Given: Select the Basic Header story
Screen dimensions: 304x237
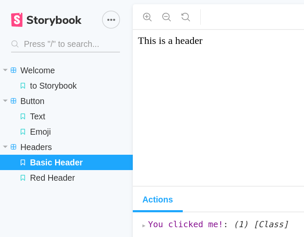Looking at the screenshot, I should pos(66,162).
